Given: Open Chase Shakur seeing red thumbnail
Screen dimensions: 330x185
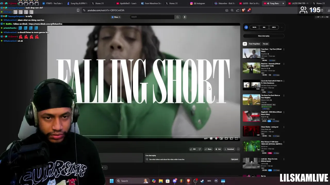Looking at the screenshot, I should pos(251,131).
